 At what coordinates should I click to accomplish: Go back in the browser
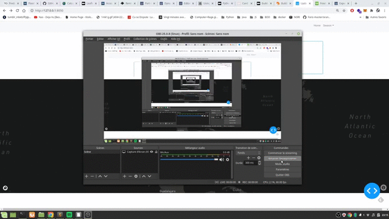pyautogui.click(x=5, y=11)
